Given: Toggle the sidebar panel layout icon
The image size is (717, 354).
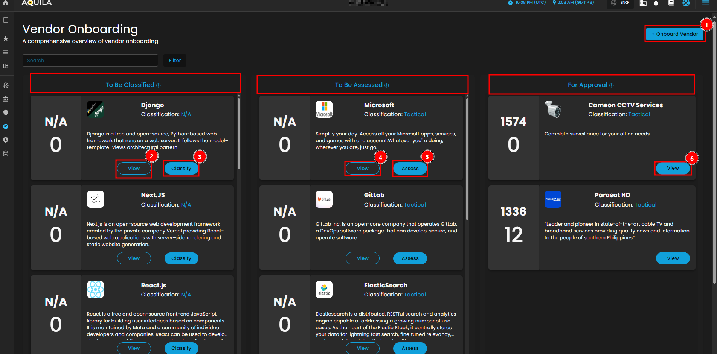Looking at the screenshot, I should (x=6, y=20).
